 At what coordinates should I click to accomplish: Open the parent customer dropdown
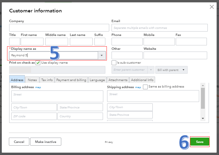coord(151,70)
